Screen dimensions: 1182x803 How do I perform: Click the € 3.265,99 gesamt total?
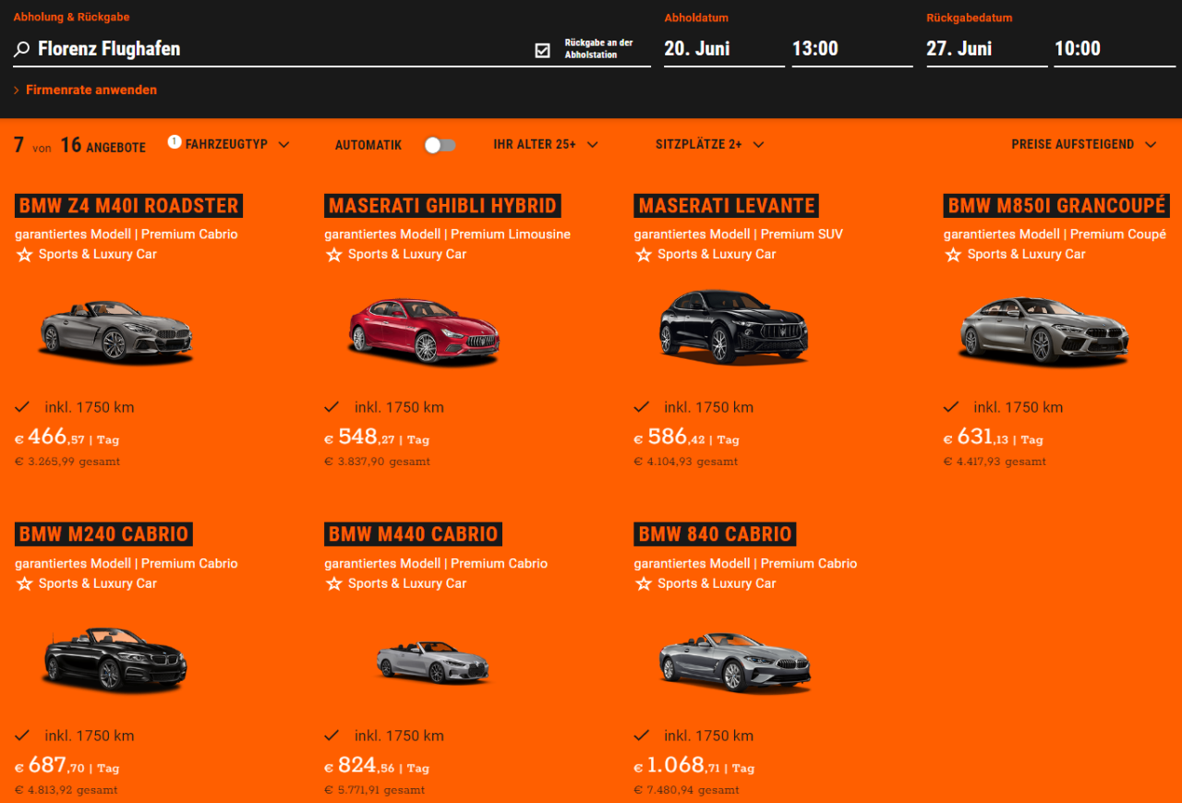point(67,461)
